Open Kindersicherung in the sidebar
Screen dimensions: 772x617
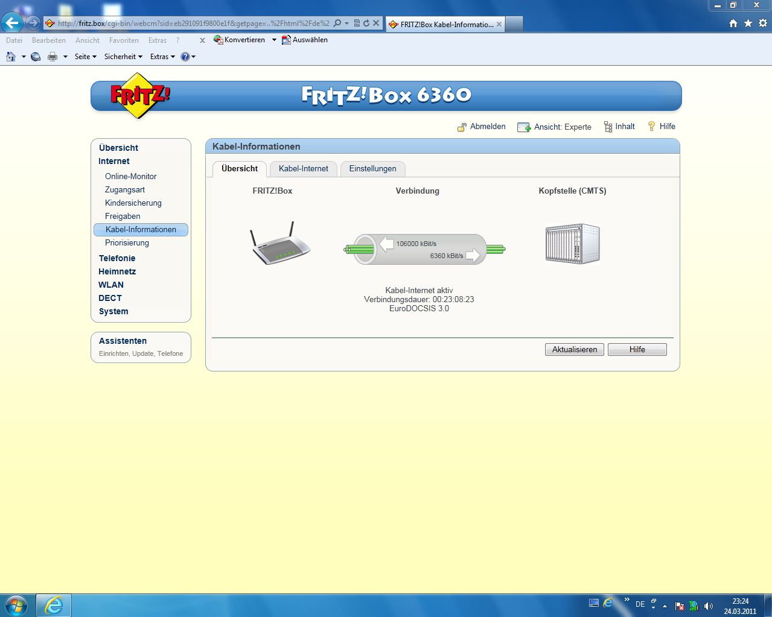tap(133, 203)
